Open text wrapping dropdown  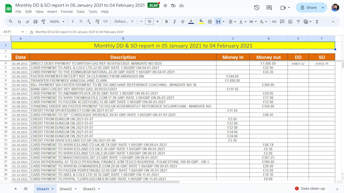click(x=253, y=22)
